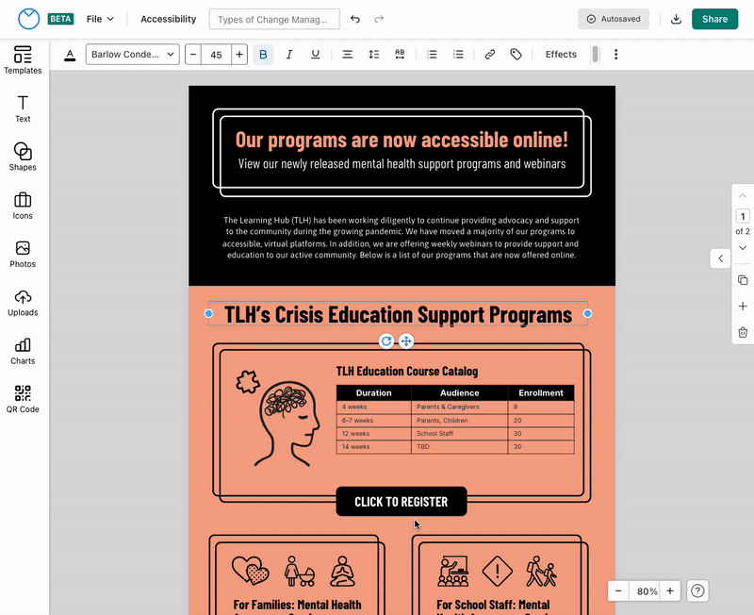Open the Templates panel
Image resolution: width=754 pixels, height=615 pixels.
(x=23, y=60)
